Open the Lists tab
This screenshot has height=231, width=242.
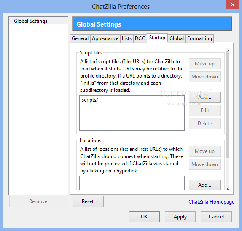pyautogui.click(x=126, y=38)
